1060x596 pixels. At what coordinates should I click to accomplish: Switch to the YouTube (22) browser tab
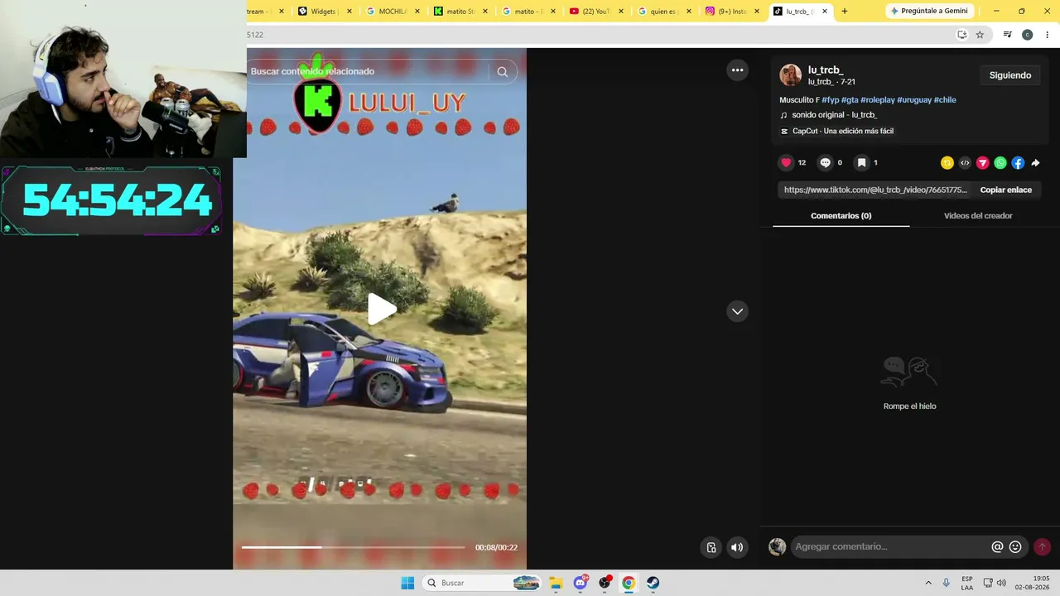pos(595,12)
